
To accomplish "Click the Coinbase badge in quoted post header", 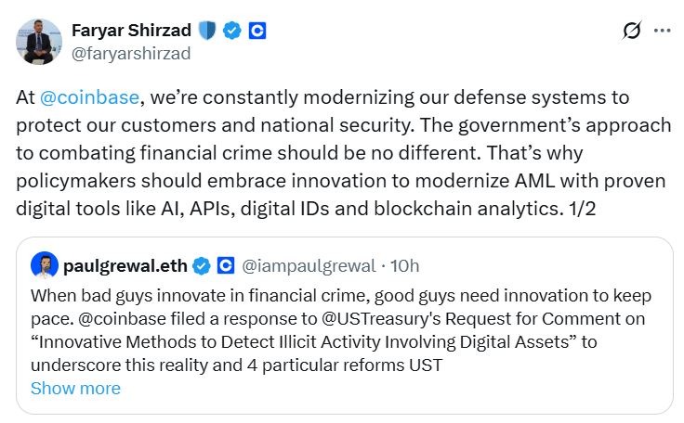I will point(225,266).
